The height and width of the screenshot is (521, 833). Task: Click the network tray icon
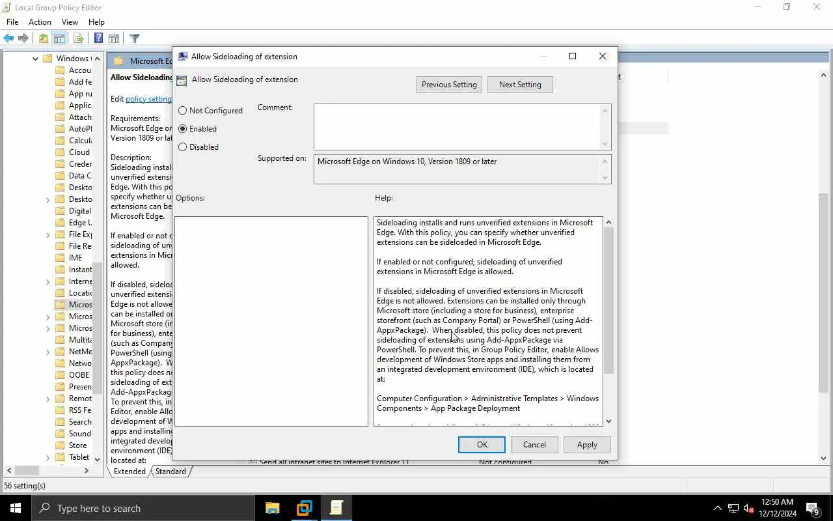(x=733, y=508)
